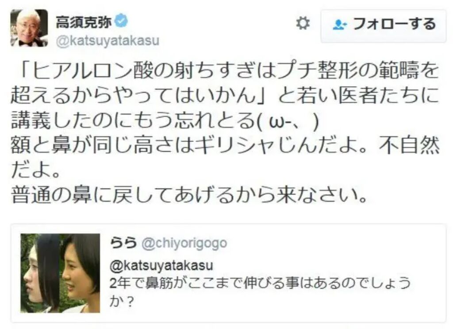This screenshot has height=329, width=453.
Task: Open the 高須克弥 display name link
Action: pos(84,22)
